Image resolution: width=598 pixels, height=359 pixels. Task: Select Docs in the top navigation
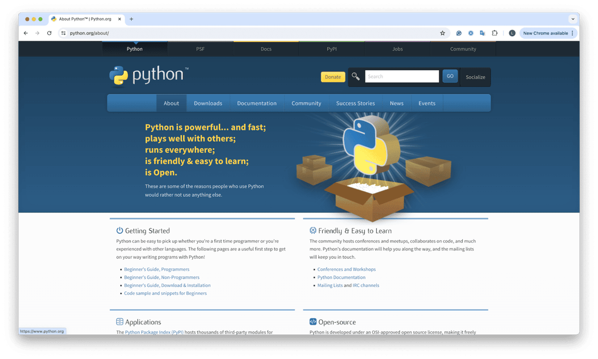pyautogui.click(x=266, y=49)
